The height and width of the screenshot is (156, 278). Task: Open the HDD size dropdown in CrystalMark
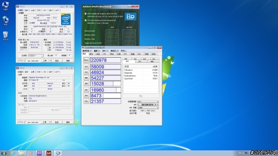click(148, 107)
